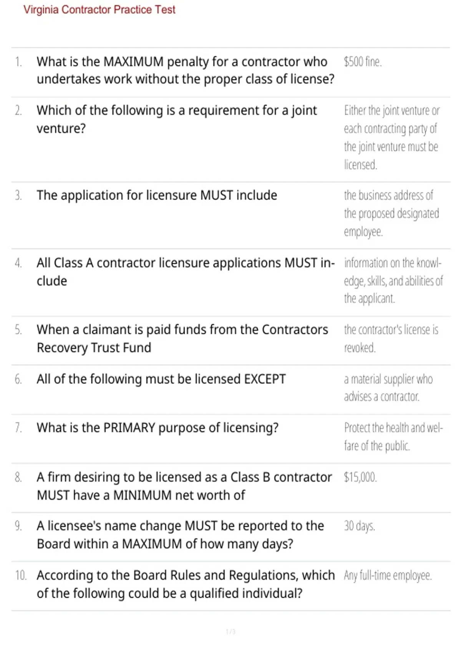Click the 'material supplier who advises a contractor' answer
The image size is (461, 653).
[388, 388]
